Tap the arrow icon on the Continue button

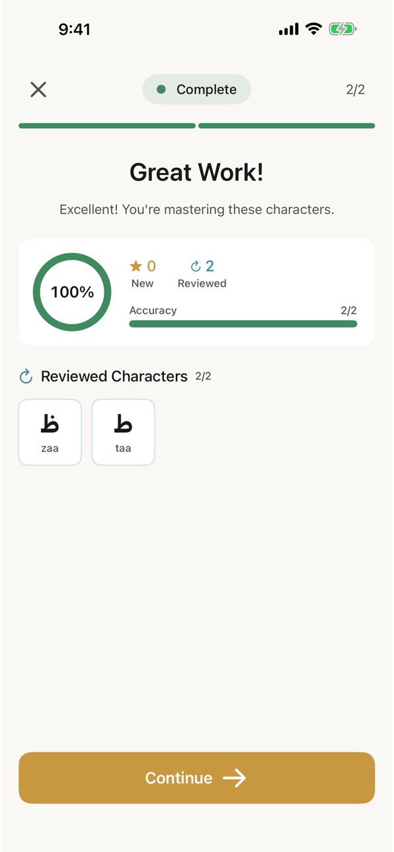[234, 778]
